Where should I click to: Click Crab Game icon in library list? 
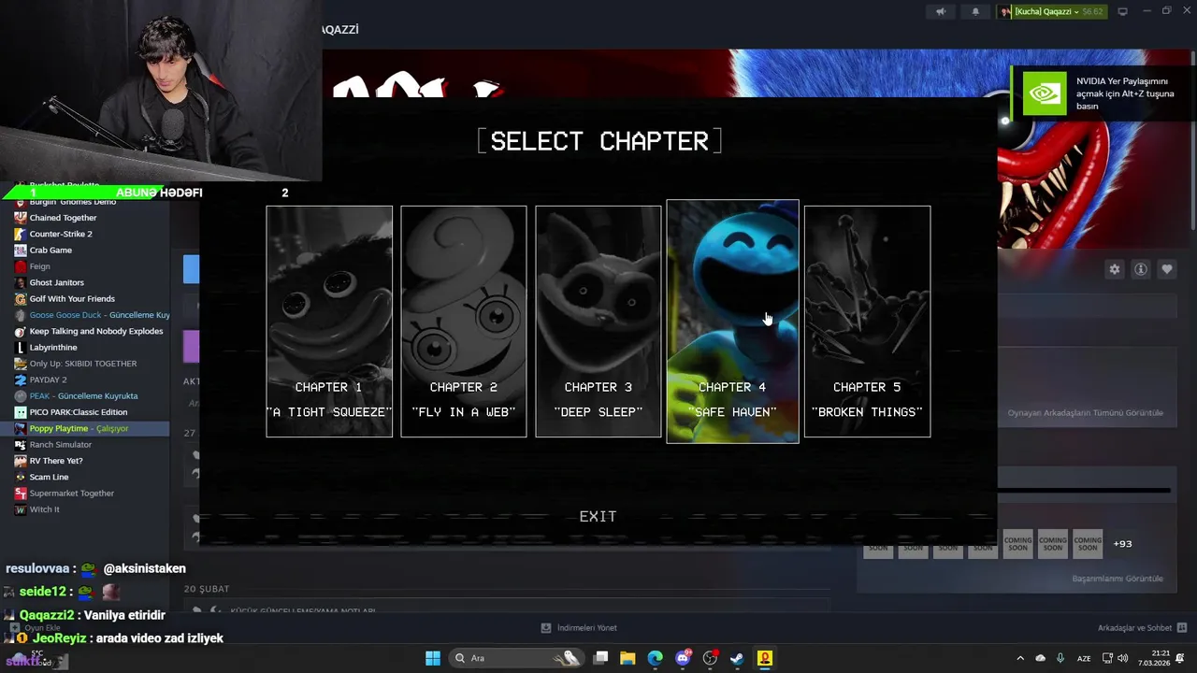pyautogui.click(x=21, y=251)
